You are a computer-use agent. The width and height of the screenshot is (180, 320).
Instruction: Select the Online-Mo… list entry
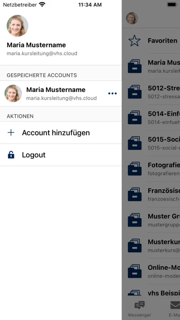[x=151, y=271]
